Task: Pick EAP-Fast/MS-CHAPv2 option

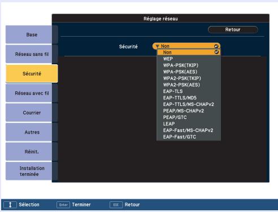Action: pyautogui.click(x=189, y=130)
